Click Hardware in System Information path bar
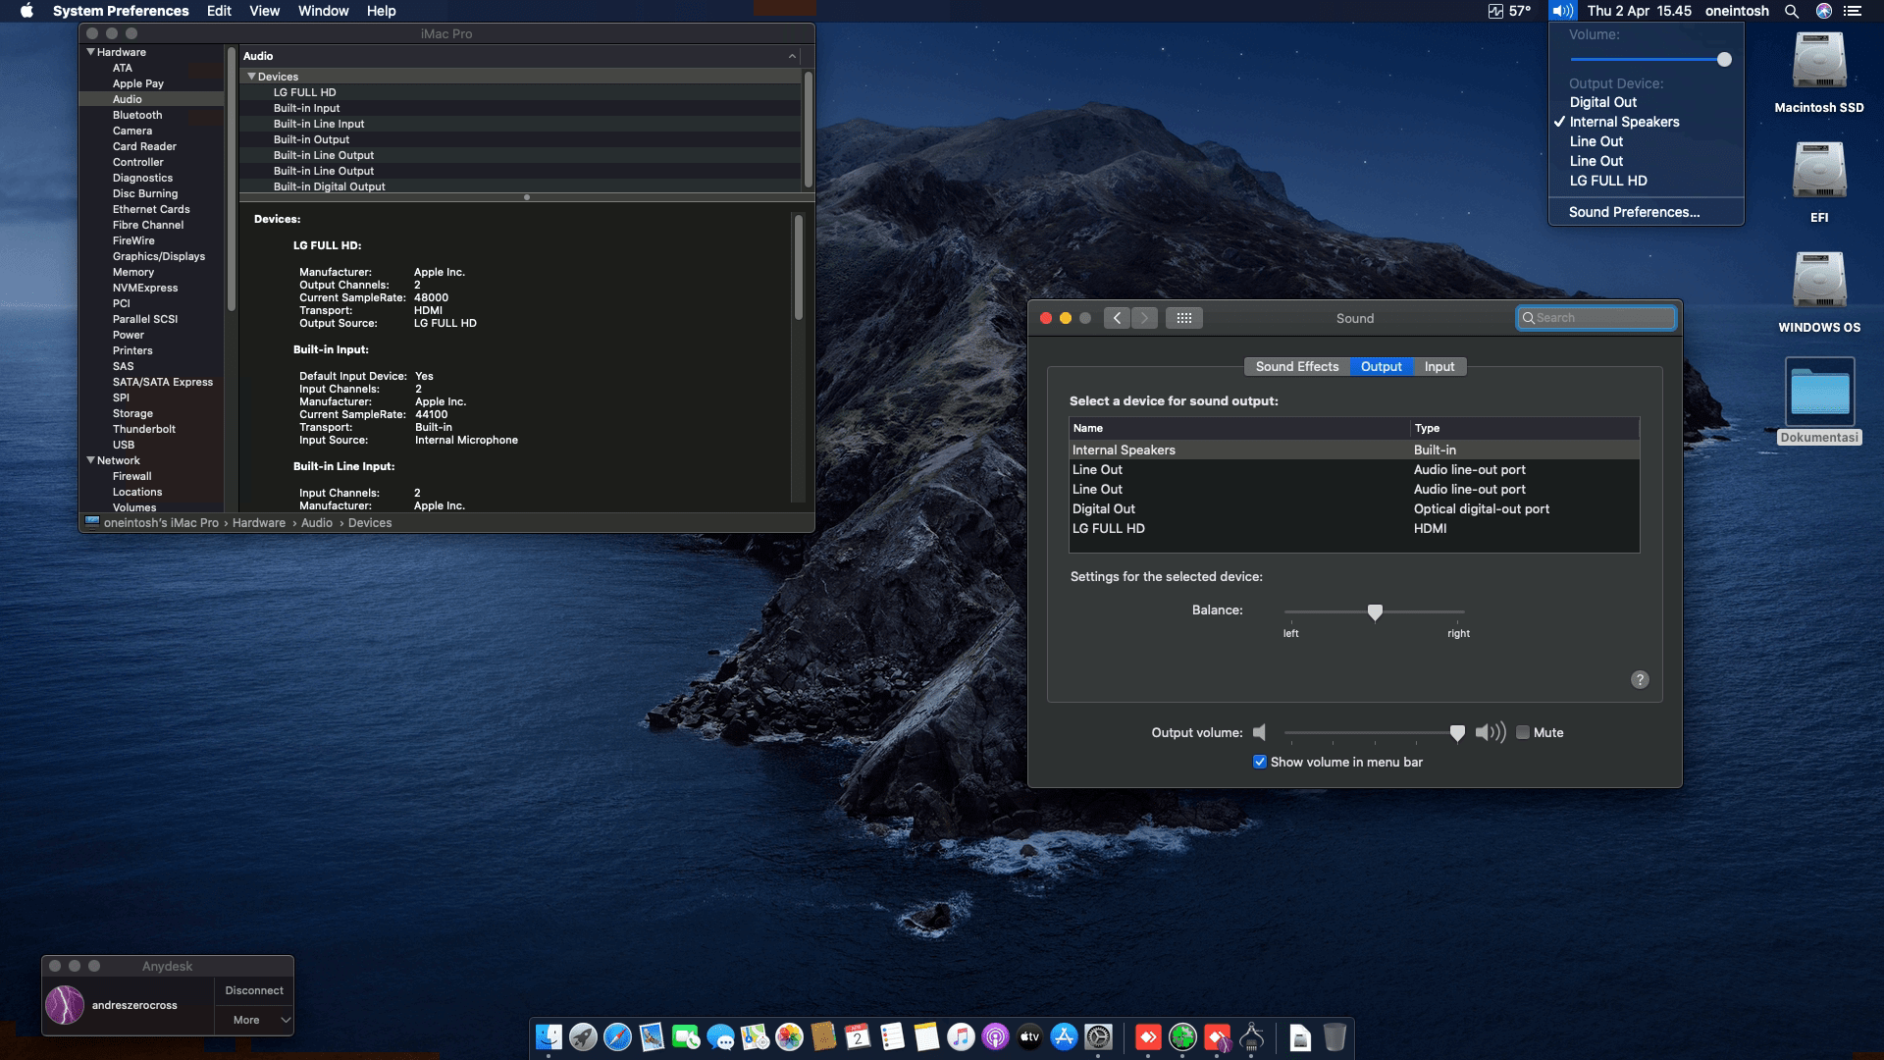The width and height of the screenshot is (1884, 1060). coord(259,523)
